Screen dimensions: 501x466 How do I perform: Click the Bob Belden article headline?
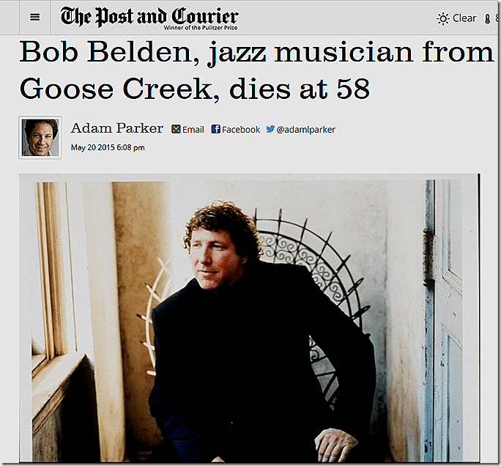[x=256, y=70]
